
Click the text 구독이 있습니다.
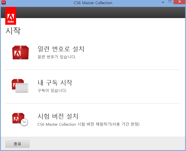point(52,91)
